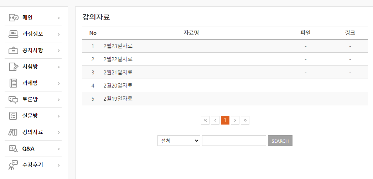373x179 pixels.
Task: Click the Q&A magnifier icon
Action: pyautogui.click(x=14, y=148)
